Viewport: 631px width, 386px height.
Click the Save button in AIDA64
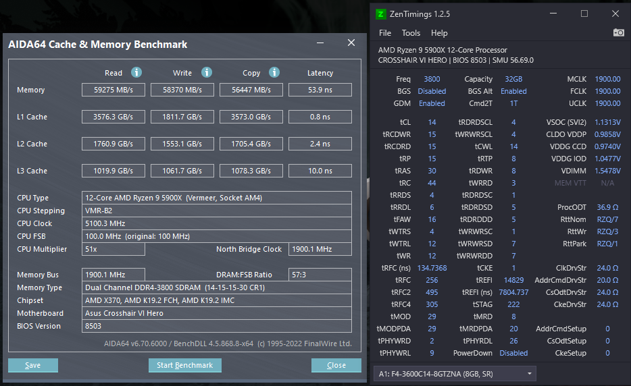33,365
